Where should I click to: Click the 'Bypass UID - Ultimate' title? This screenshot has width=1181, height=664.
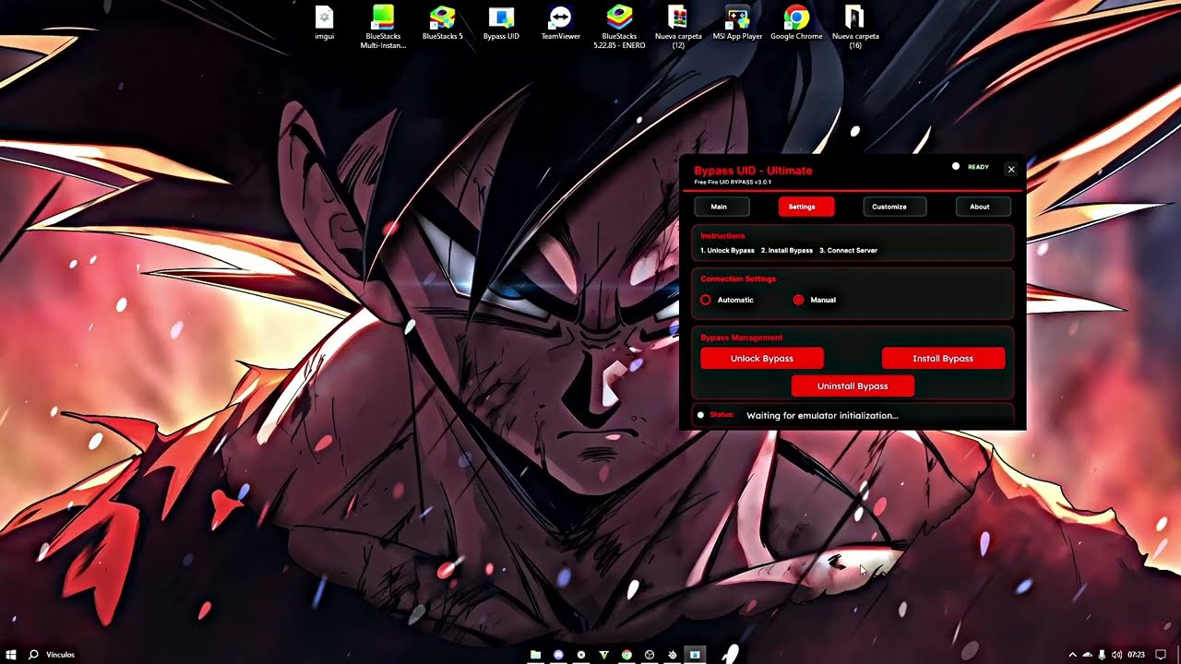[753, 171]
